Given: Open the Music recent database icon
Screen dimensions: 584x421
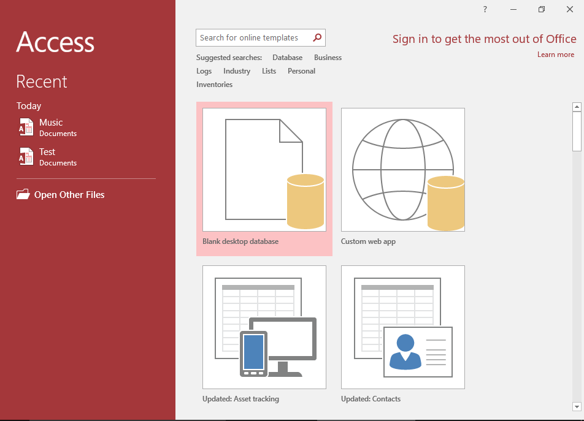Looking at the screenshot, I should [26, 127].
